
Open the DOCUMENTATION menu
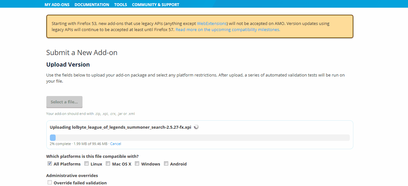(x=92, y=4)
